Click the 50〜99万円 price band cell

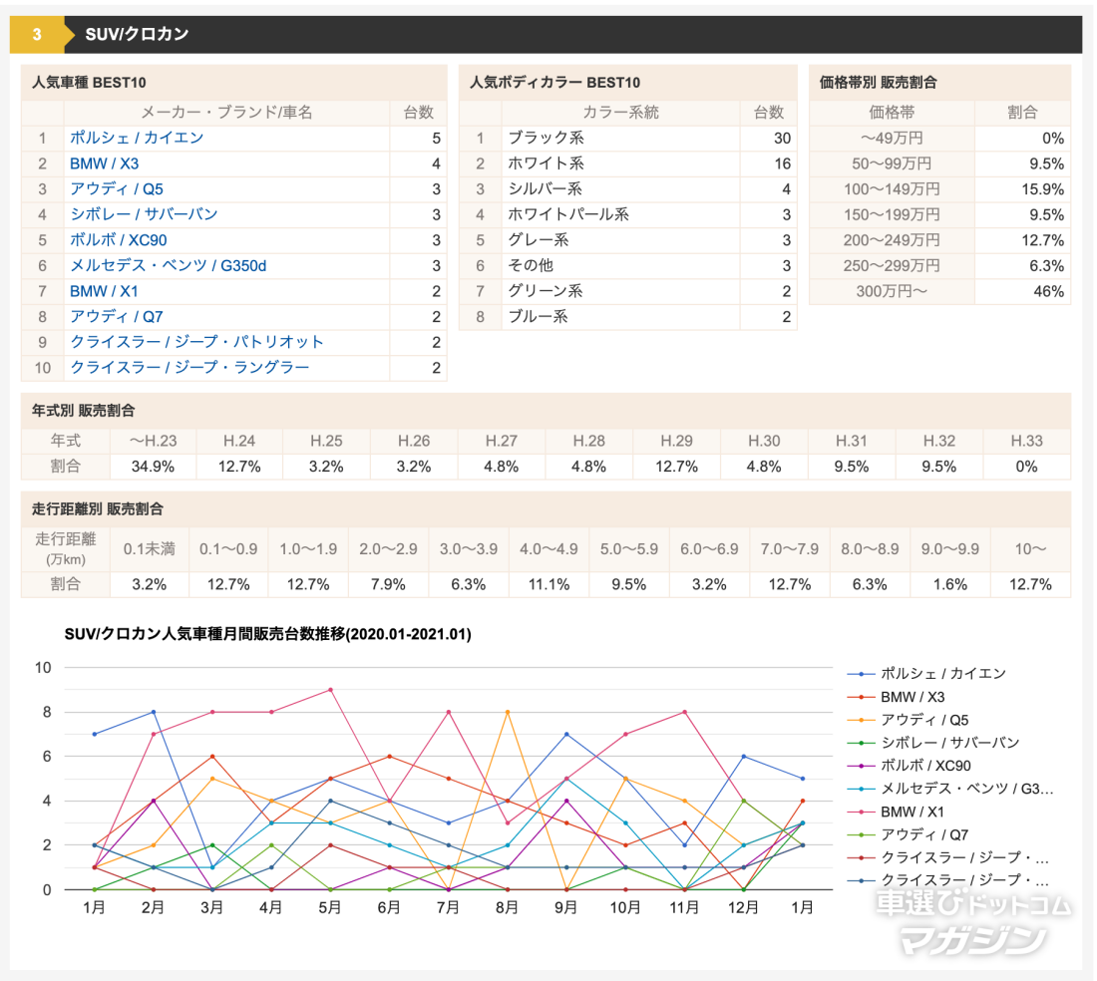(892, 163)
